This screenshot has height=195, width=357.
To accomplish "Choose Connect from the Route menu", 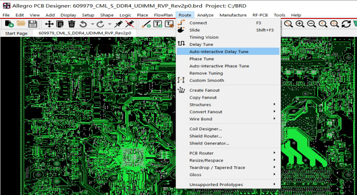I will pos(228,23).
